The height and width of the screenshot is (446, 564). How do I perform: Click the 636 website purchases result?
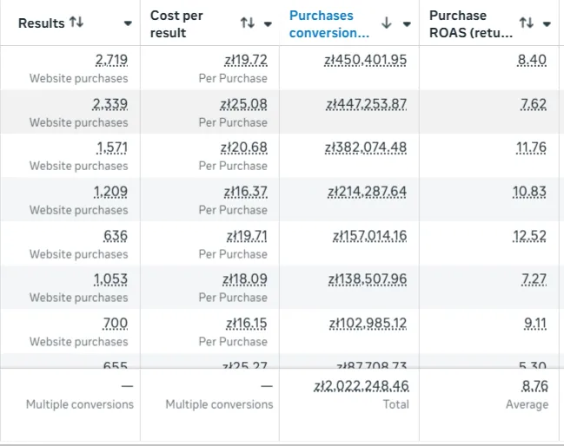tap(115, 236)
